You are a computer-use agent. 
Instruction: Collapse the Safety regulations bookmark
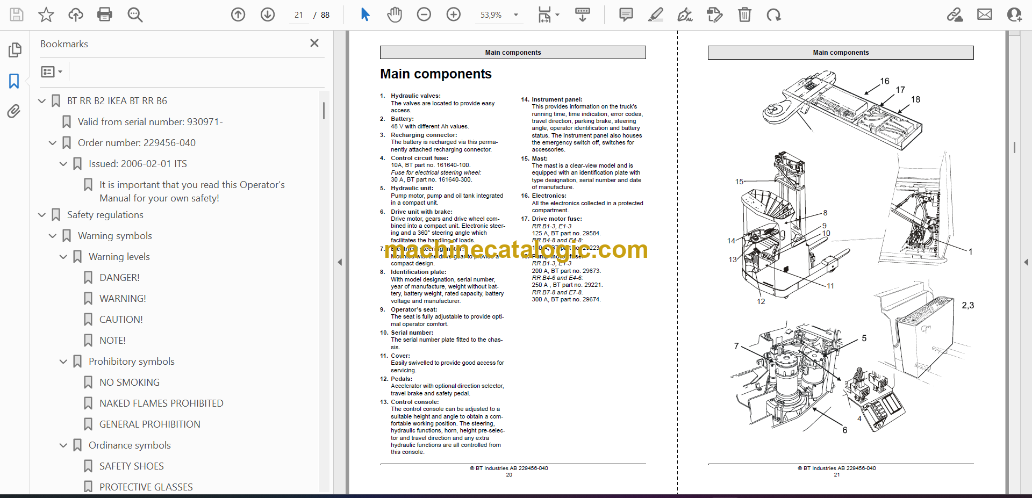pyautogui.click(x=42, y=215)
